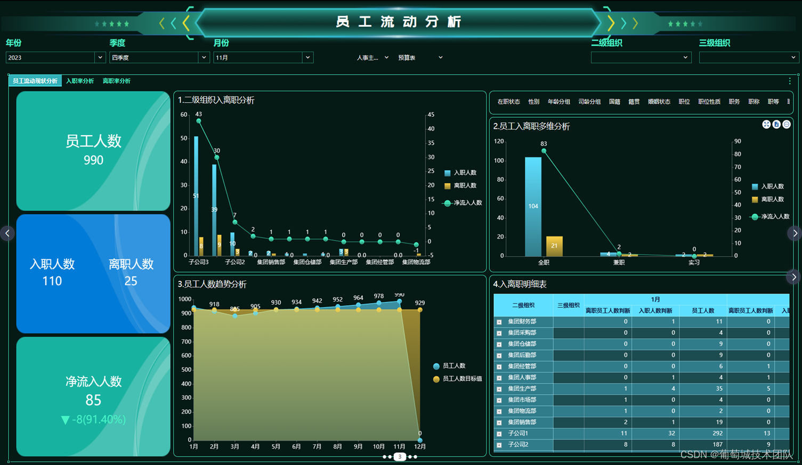Expand the 集团后勤部 row plus icon
Screen dimensions: 802x465
point(499,355)
